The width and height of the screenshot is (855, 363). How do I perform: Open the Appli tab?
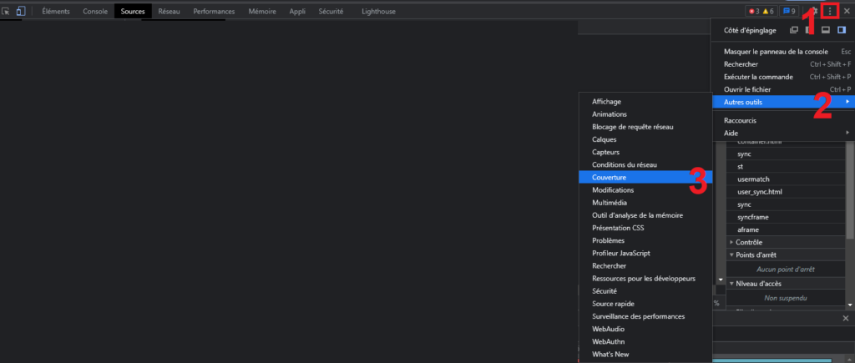point(297,11)
